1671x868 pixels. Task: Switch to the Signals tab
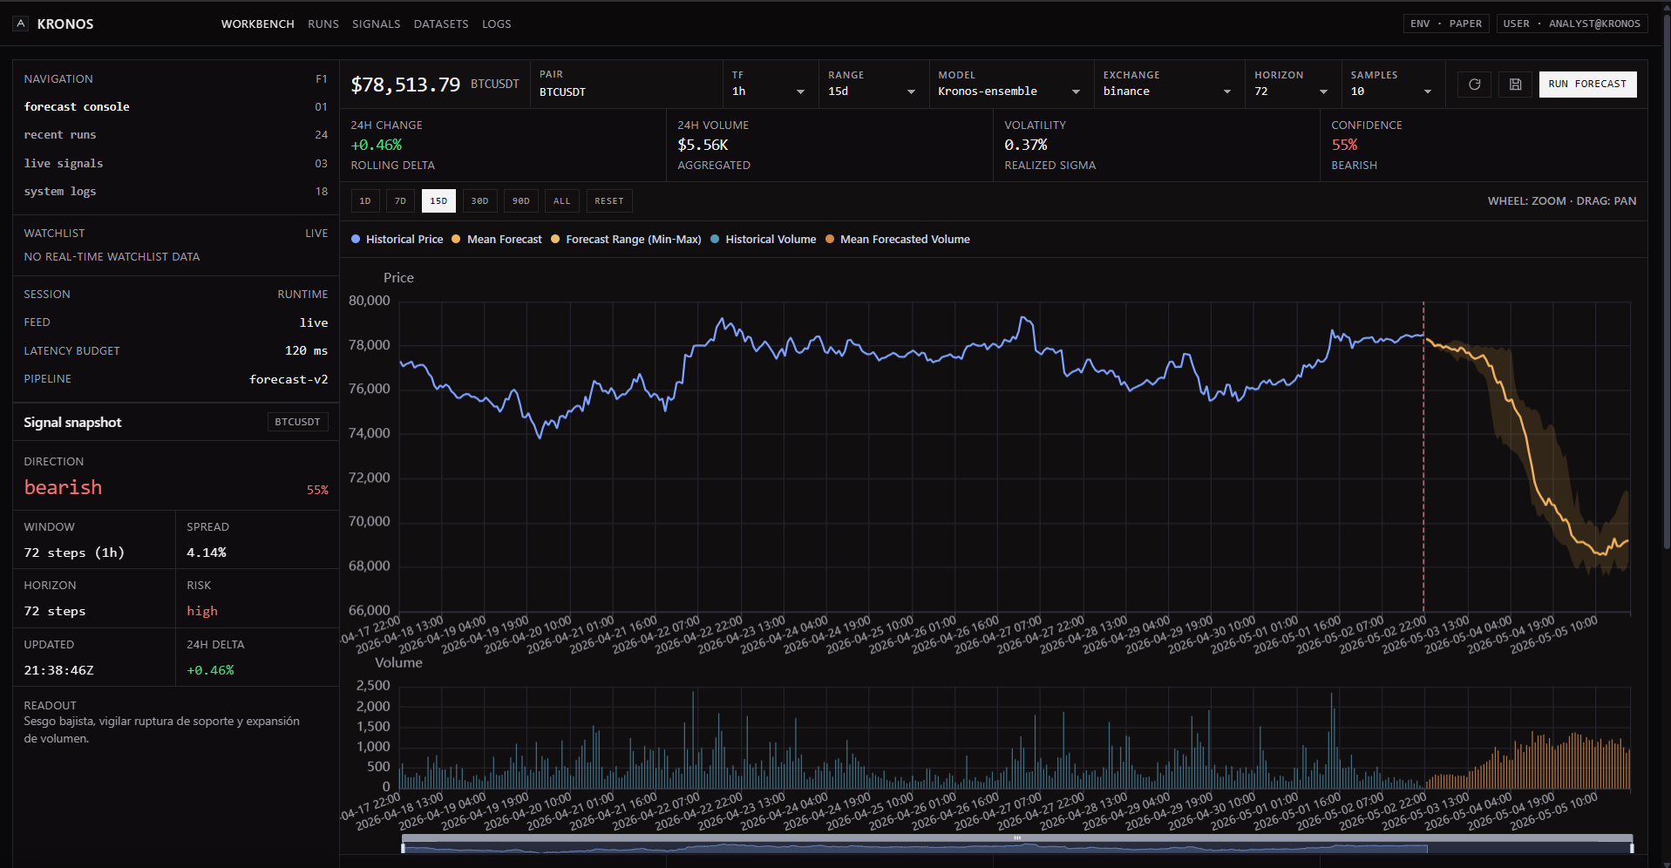tap(376, 24)
